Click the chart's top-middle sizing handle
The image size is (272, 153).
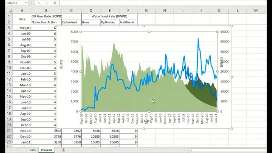[x=144, y=26]
